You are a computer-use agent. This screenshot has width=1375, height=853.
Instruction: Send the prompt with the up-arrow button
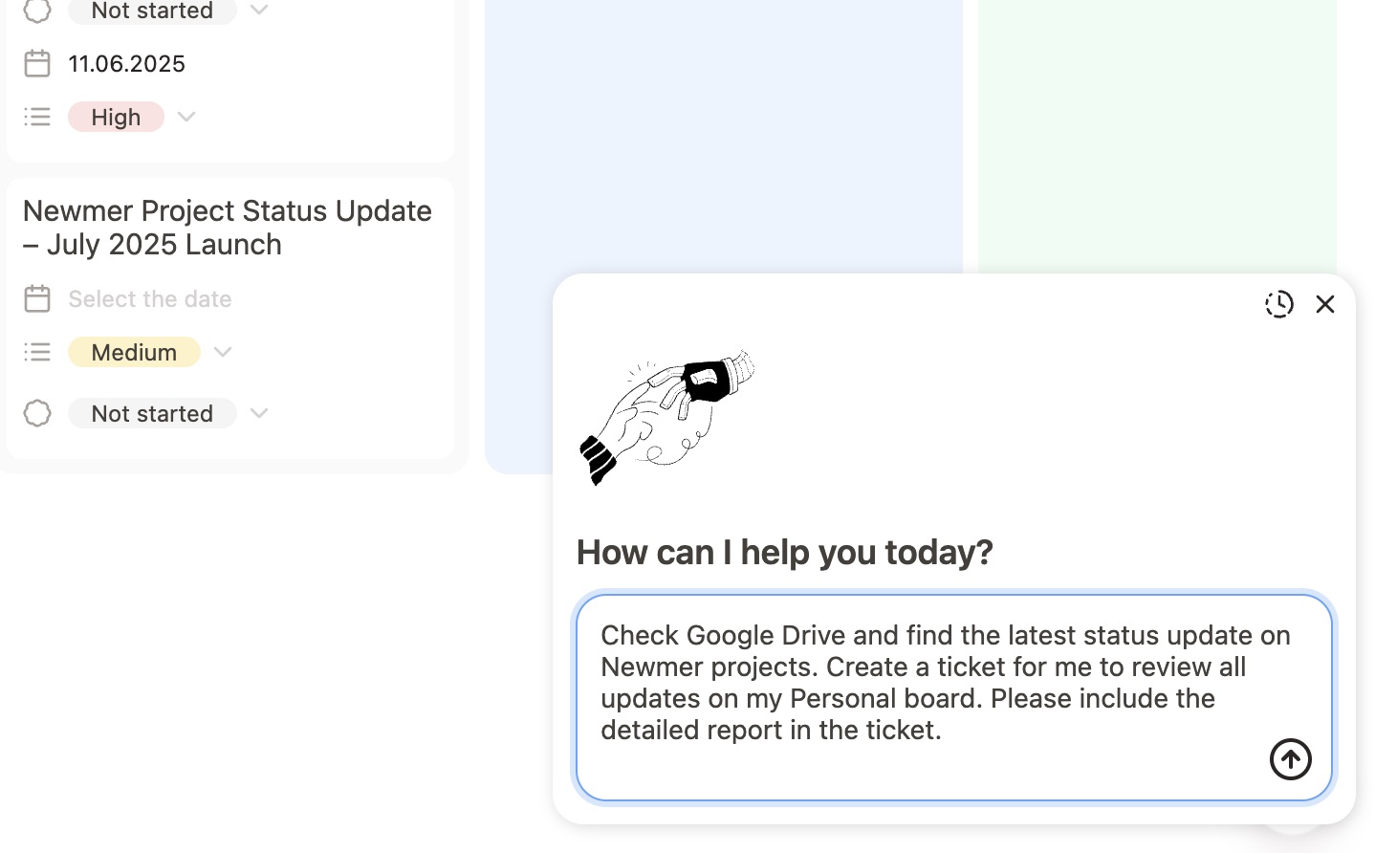(1290, 759)
